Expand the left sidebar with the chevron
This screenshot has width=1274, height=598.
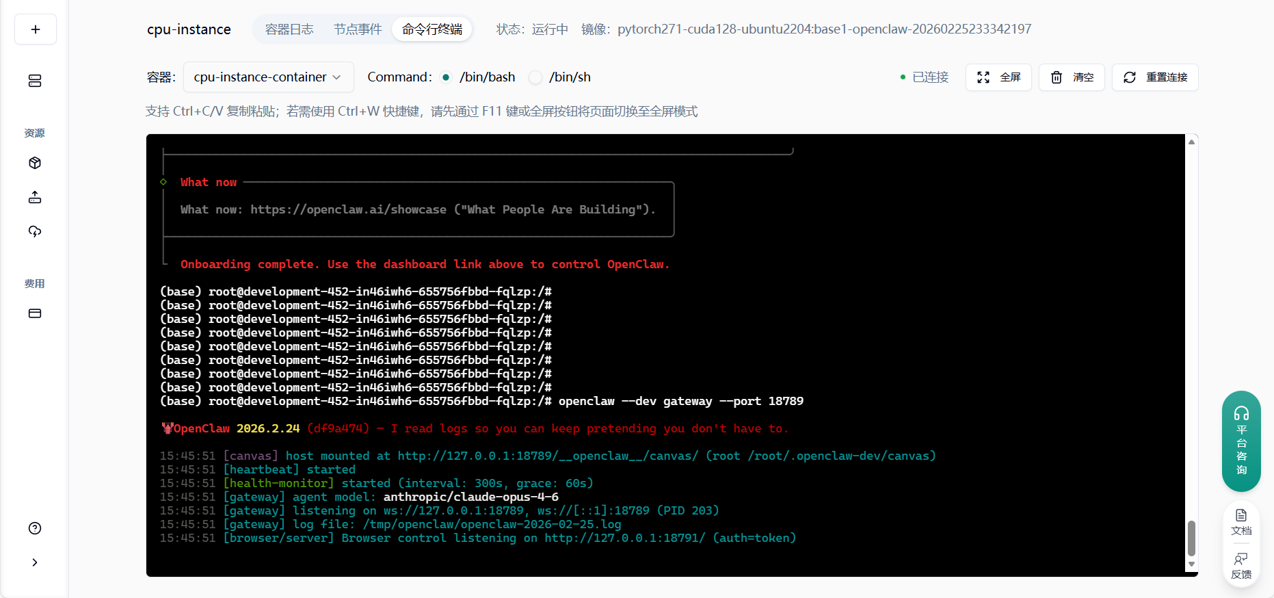coord(35,562)
